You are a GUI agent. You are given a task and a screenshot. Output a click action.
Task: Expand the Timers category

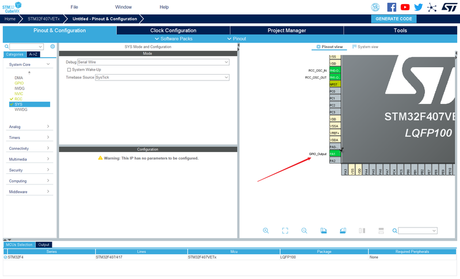(29, 138)
